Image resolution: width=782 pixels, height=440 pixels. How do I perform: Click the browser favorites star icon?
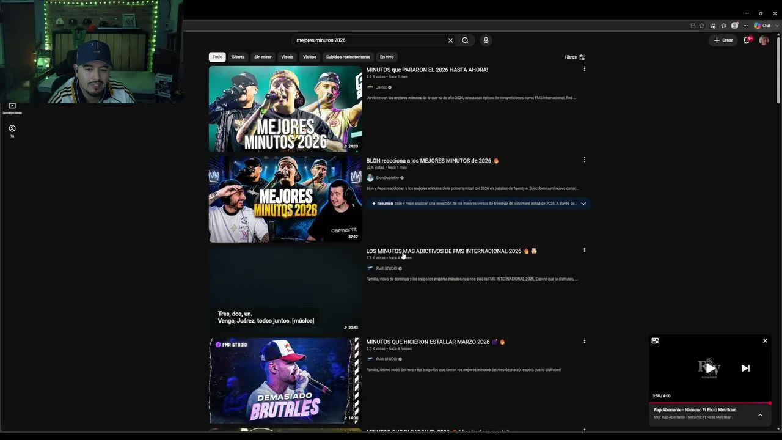701,26
